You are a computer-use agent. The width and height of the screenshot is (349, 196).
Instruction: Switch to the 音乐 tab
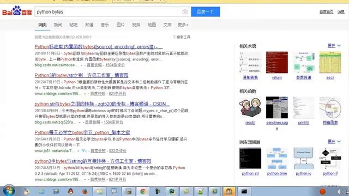click(x=105, y=25)
